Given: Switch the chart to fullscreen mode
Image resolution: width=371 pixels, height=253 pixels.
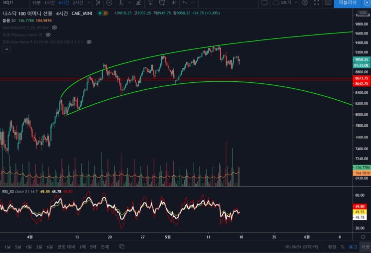Looking at the screenshot, I should click(317, 2).
